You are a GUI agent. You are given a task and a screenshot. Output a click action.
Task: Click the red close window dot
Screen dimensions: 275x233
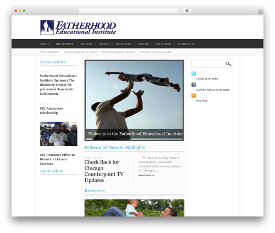point(16,10)
